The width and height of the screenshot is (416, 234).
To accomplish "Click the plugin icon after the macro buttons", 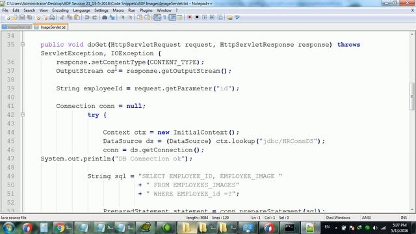I will (229, 18).
